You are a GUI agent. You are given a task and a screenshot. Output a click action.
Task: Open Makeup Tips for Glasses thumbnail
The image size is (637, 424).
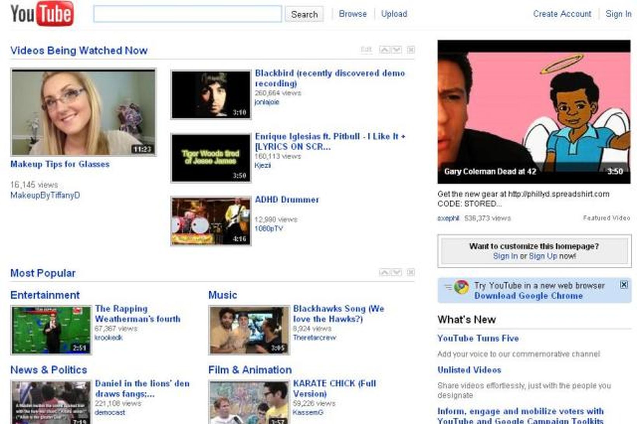pos(84,112)
